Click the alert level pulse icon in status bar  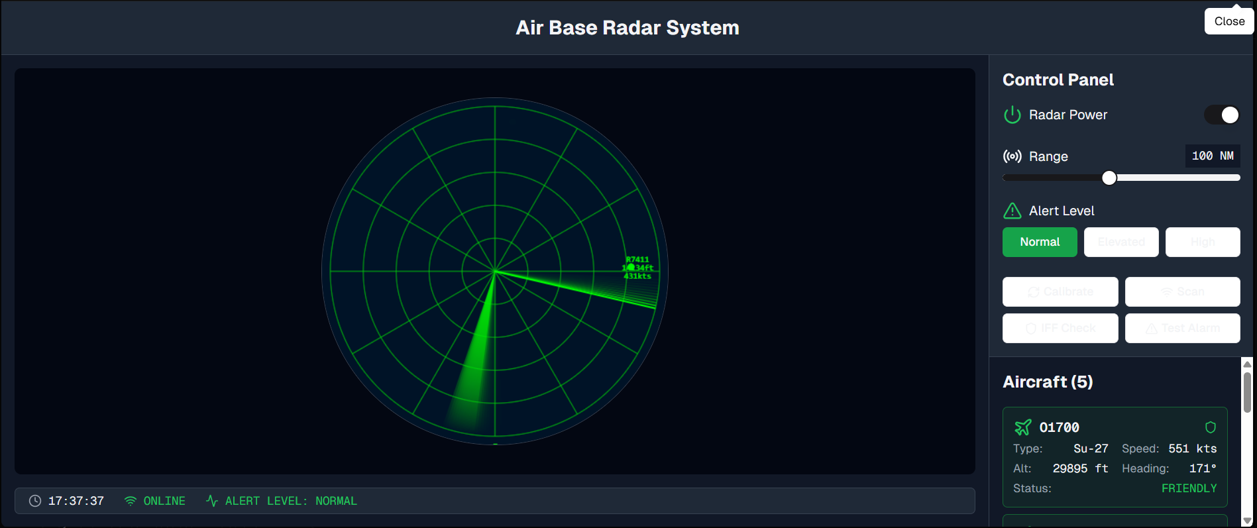(212, 501)
